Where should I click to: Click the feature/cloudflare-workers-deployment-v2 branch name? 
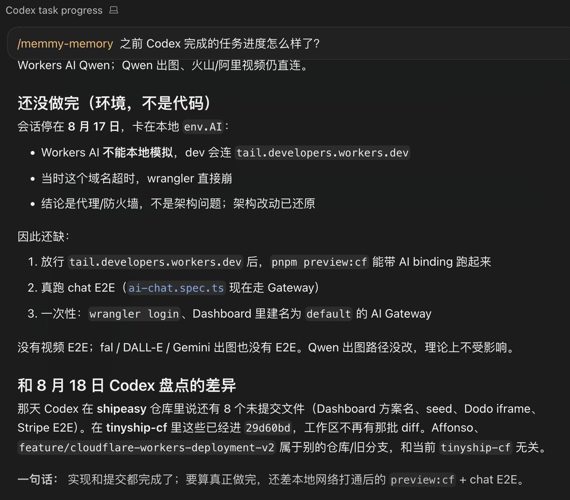tap(147, 448)
